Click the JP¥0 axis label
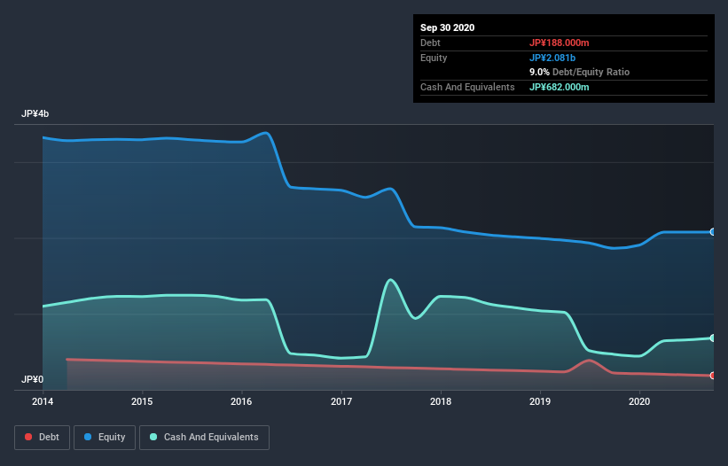The height and width of the screenshot is (466, 728). (x=33, y=379)
